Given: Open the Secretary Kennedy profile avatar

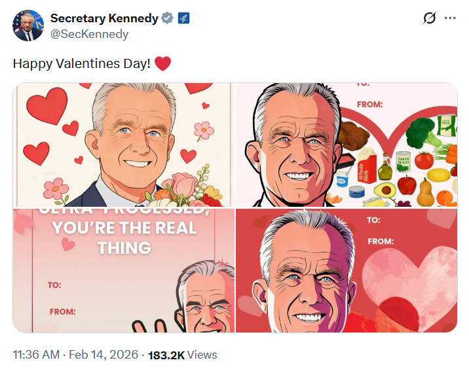Looking at the screenshot, I should tap(28, 26).
